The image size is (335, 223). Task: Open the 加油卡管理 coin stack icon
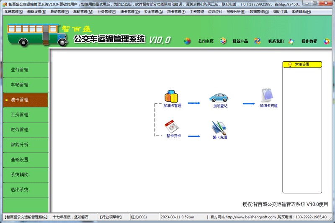(171, 96)
